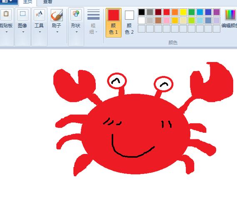Expand the Image group dropdown arrow
The width and height of the screenshot is (237, 208).
[x=23, y=32]
